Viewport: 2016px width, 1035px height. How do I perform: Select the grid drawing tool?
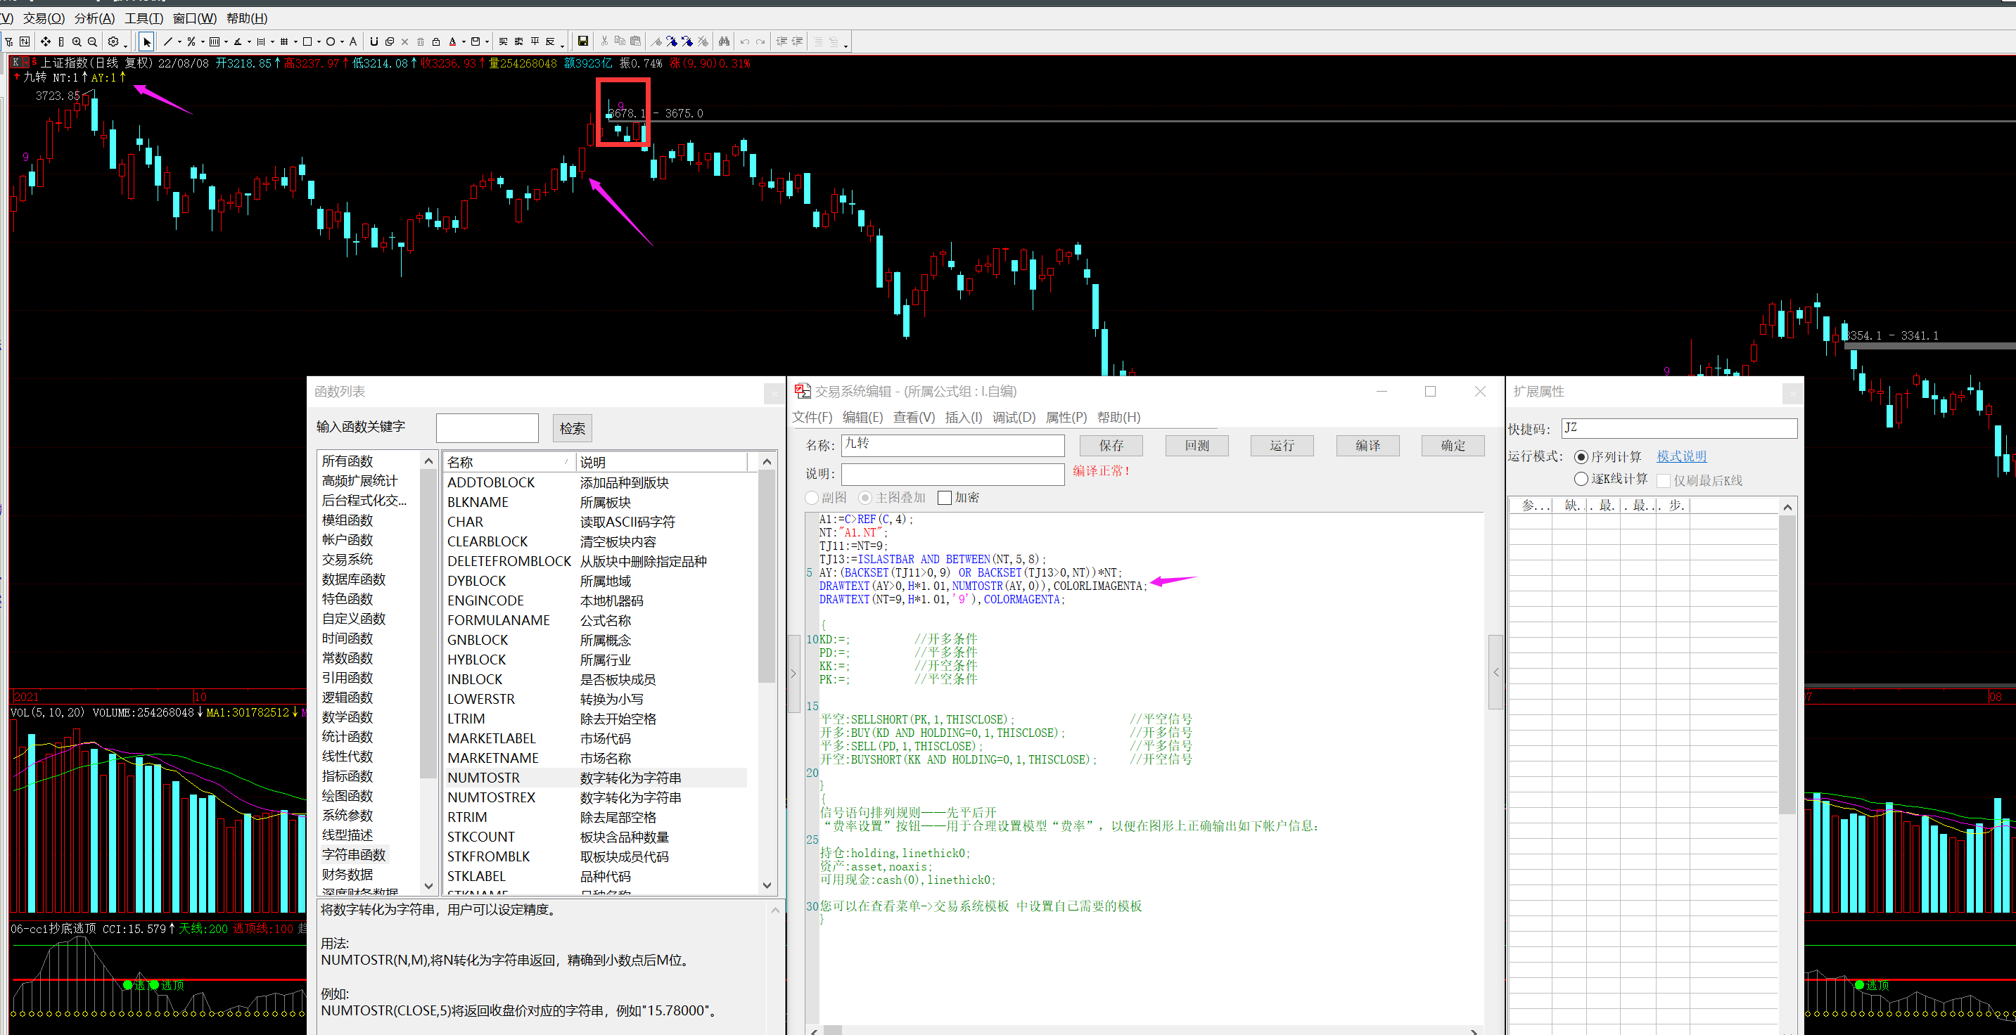(x=284, y=41)
